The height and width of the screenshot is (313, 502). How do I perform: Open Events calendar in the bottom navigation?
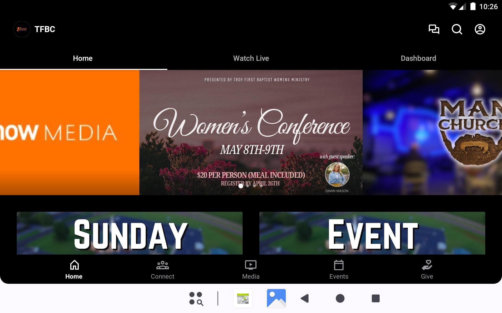tap(339, 270)
